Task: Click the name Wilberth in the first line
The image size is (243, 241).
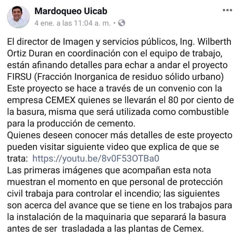Action: pyautogui.click(x=214, y=42)
